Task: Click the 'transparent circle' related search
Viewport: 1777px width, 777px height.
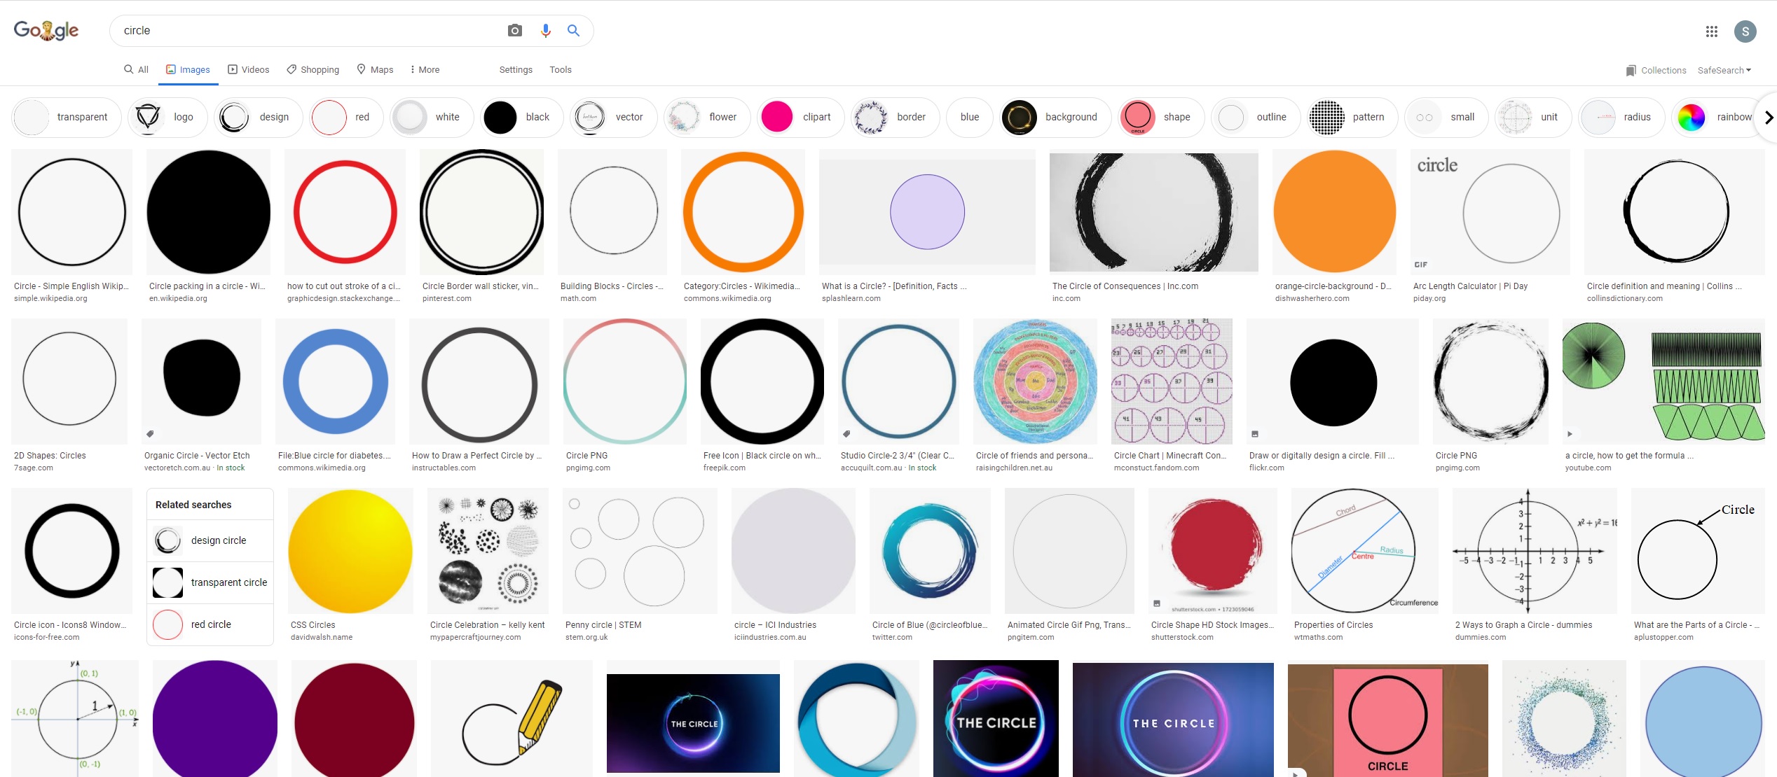Action: click(210, 582)
